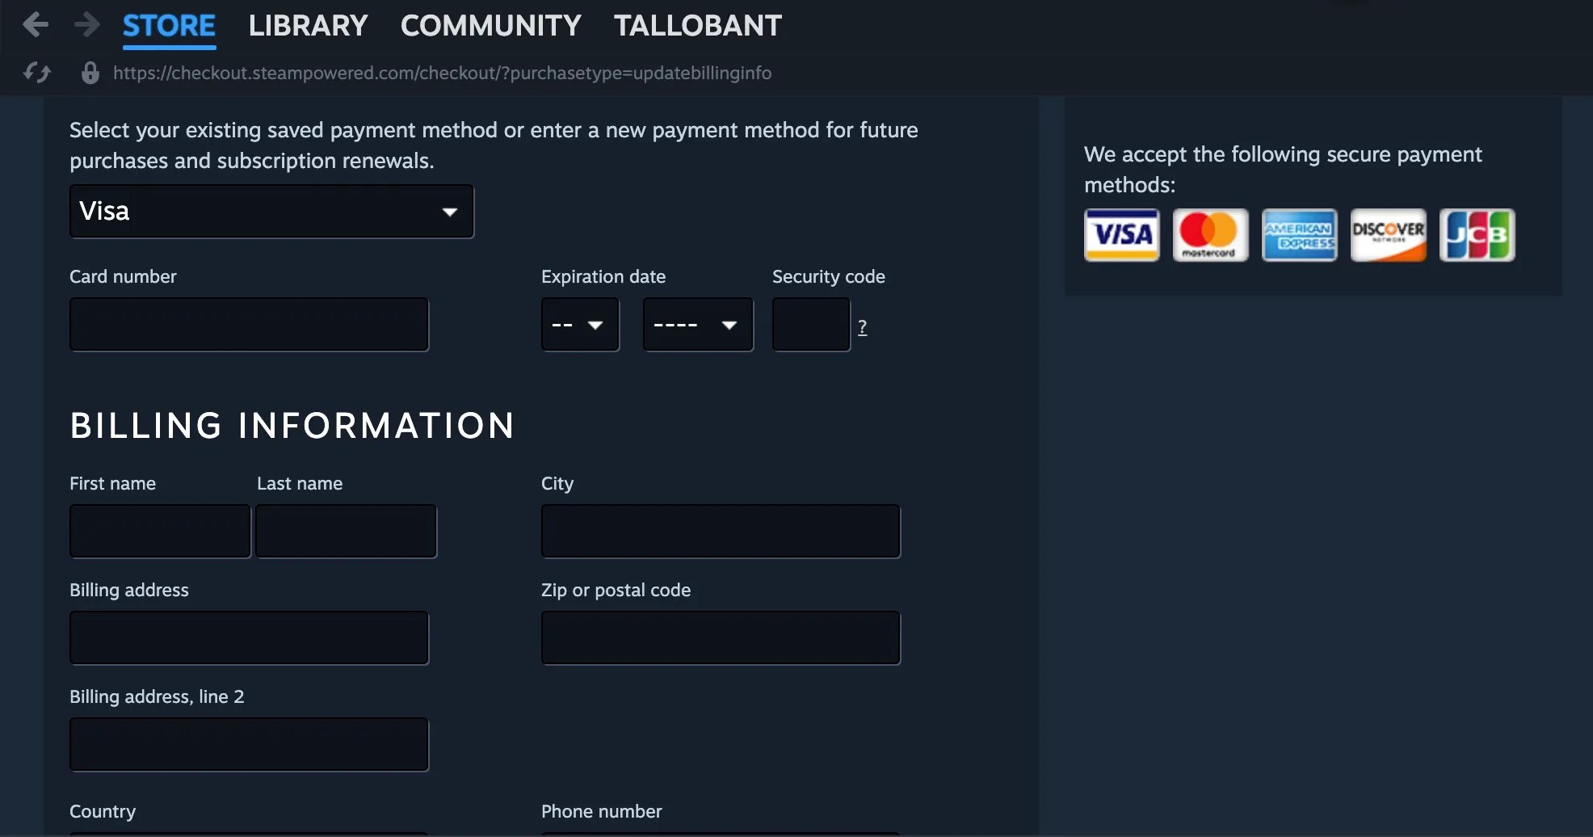Click the JCB payment icon
This screenshot has height=837, width=1593.
coord(1477,235)
